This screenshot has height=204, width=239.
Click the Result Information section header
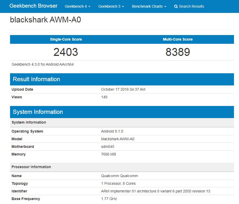(x=122, y=79)
